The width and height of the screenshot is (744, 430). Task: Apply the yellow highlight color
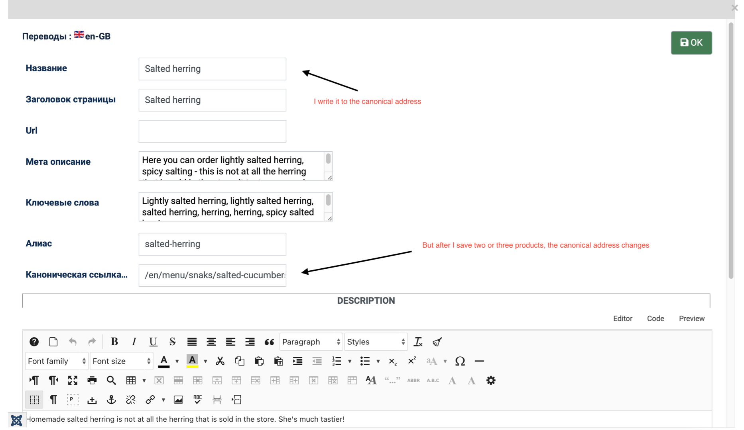[x=192, y=361]
